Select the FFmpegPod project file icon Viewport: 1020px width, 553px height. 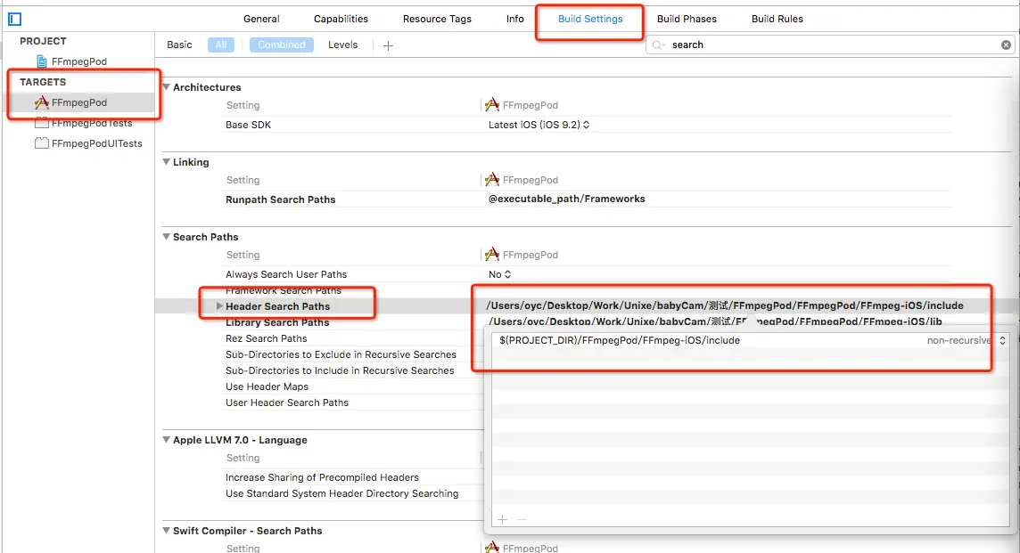click(x=42, y=61)
